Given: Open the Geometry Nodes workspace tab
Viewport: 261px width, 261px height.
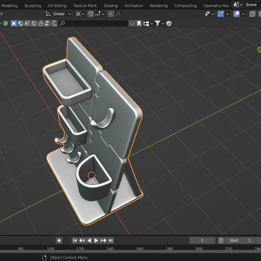Looking at the screenshot, I should 216,6.
